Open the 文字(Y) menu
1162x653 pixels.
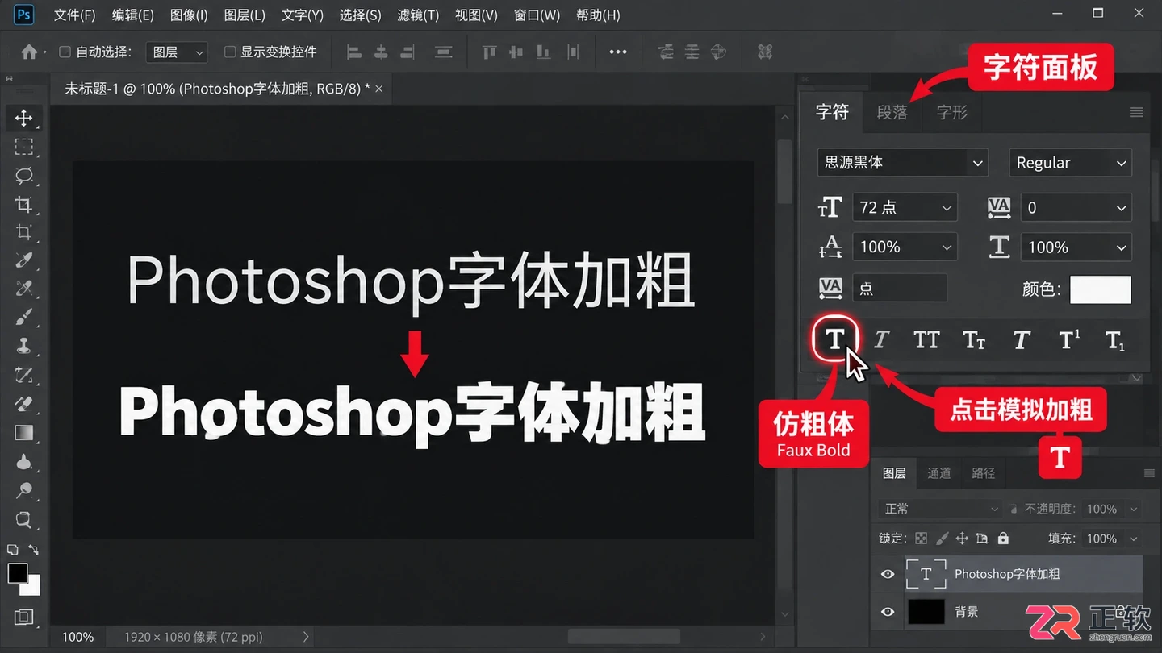pyautogui.click(x=303, y=15)
